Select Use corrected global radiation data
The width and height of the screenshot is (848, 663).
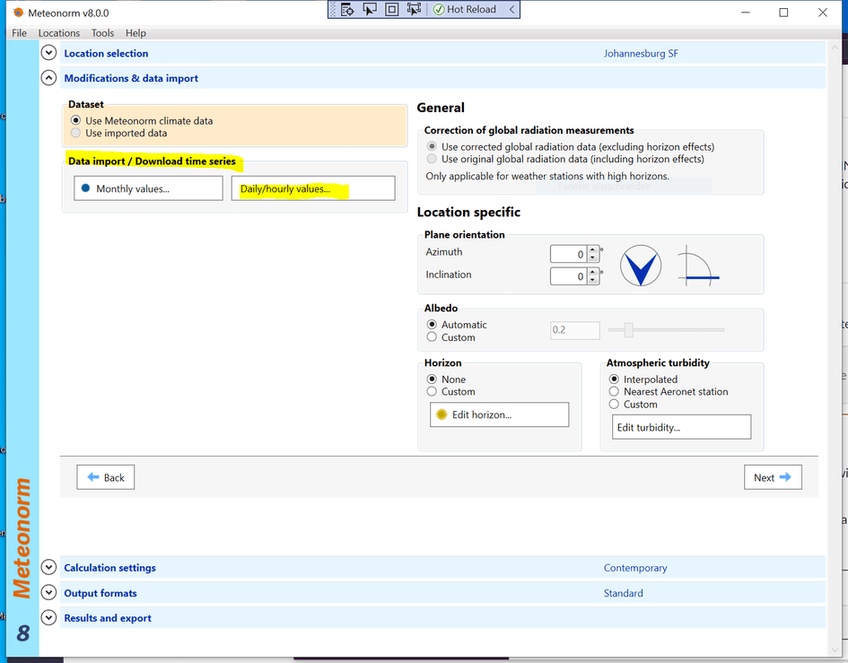[432, 146]
